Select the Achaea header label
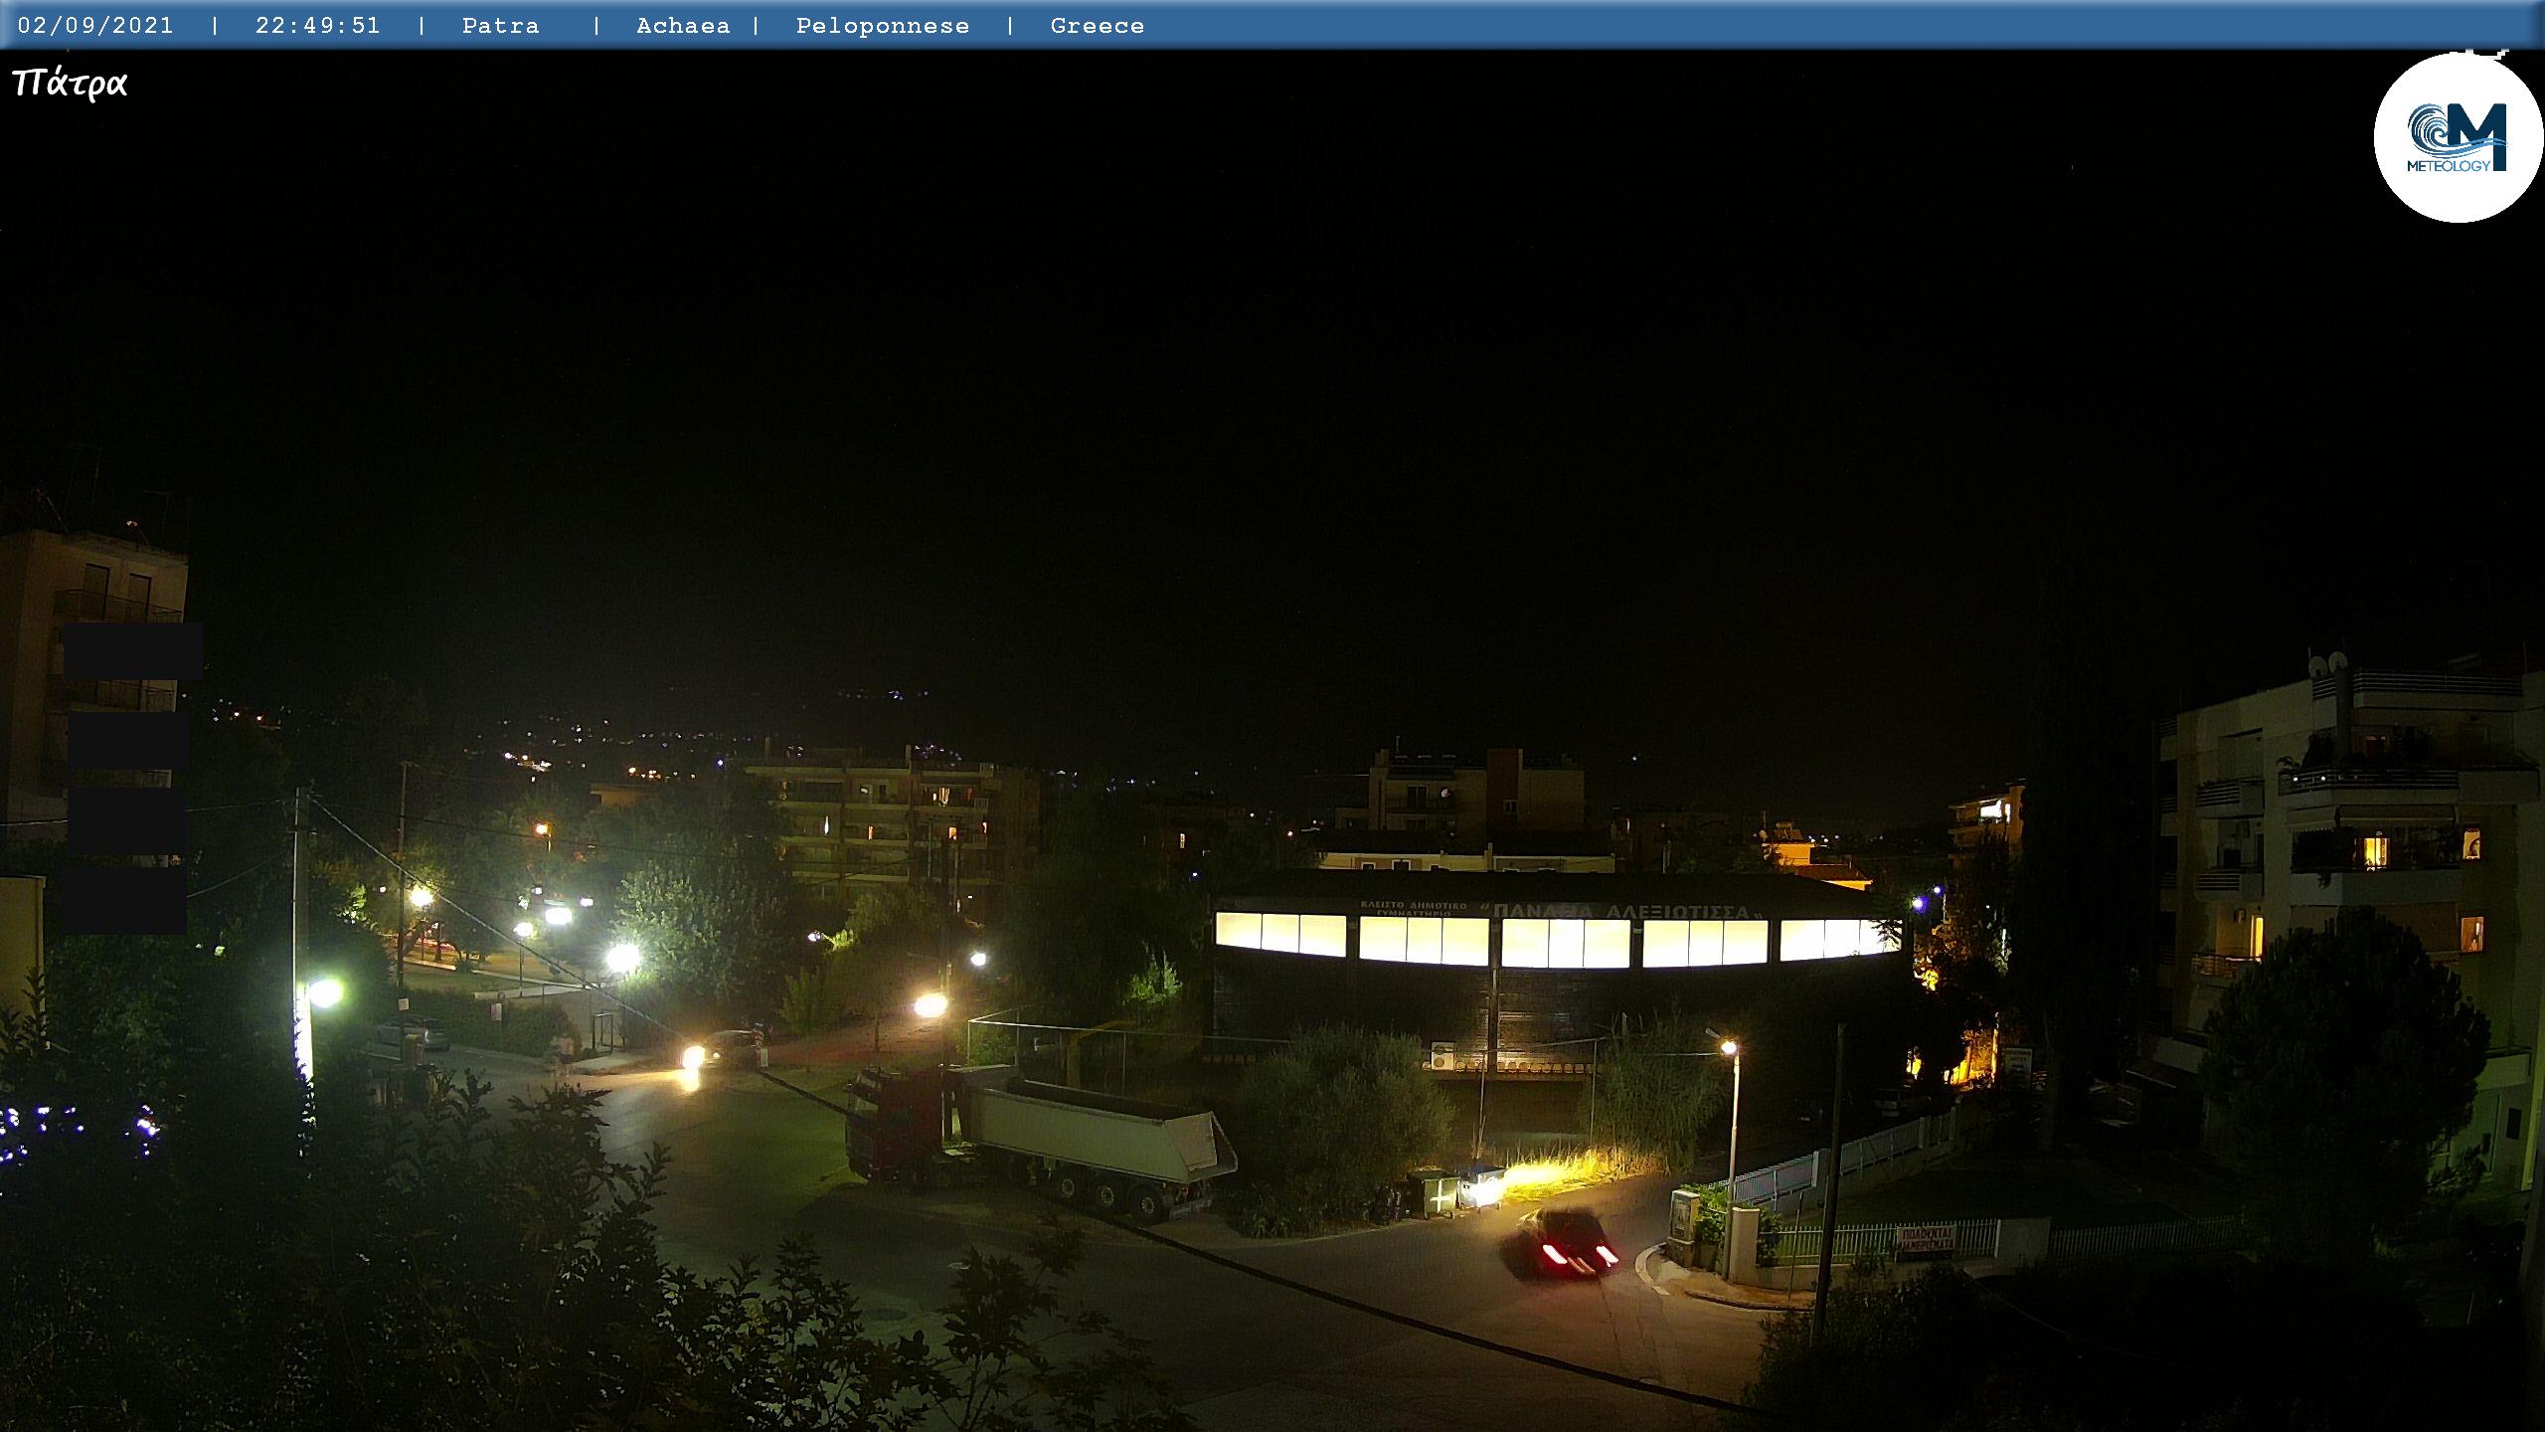 coord(683,26)
